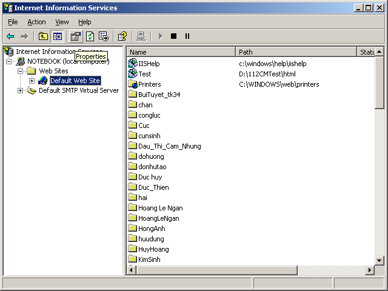Select the HongAnh folder entry
This screenshot has width=388, height=291.
pos(147,229)
